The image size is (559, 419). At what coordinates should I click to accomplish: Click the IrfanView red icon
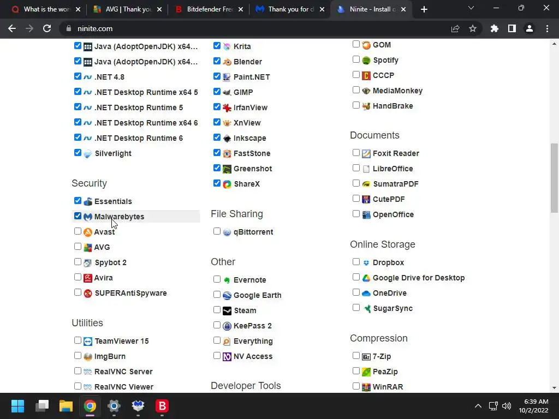227,107
